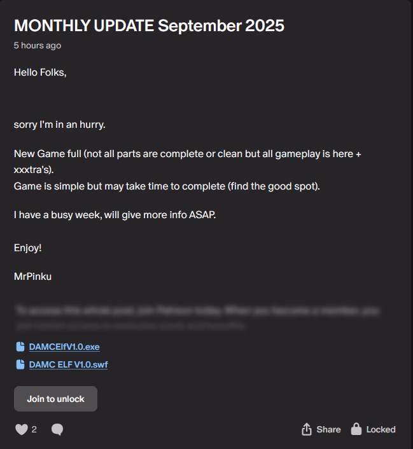Screen dimensions: 413x449
Task: Click the like count number 2
Action: pos(34,429)
